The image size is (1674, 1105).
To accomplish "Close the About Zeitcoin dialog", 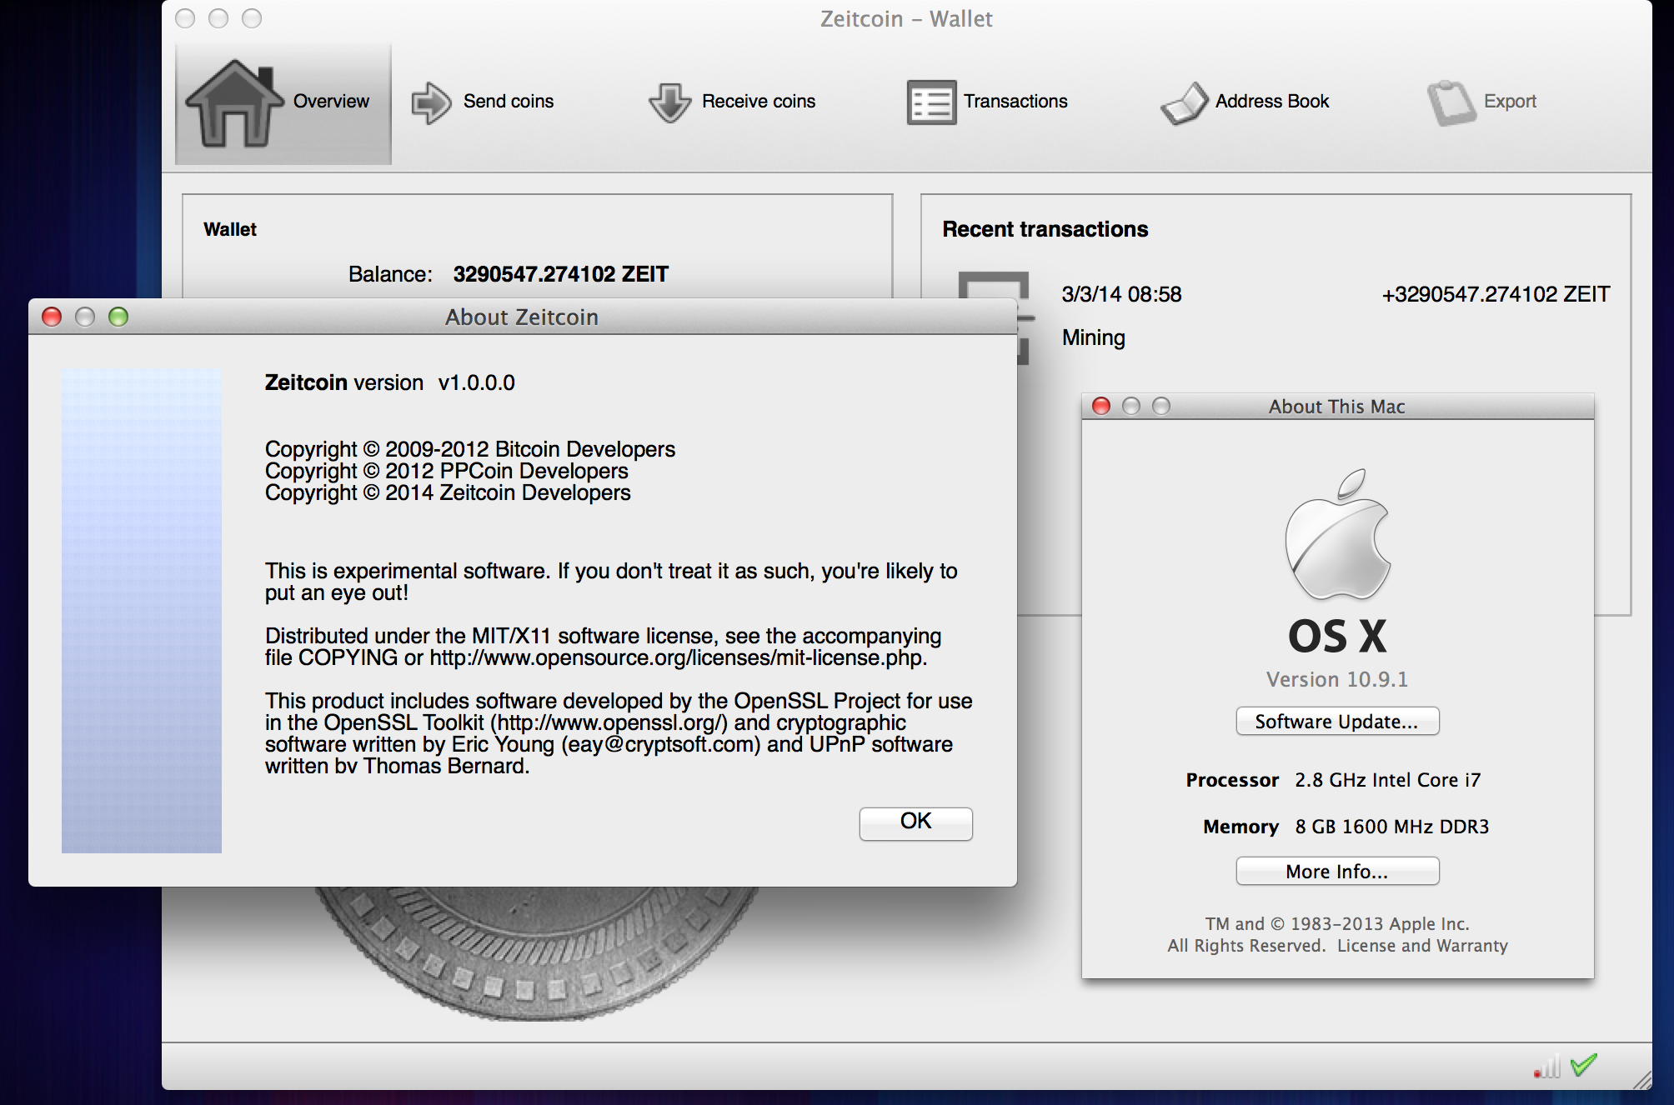I will tap(52, 317).
